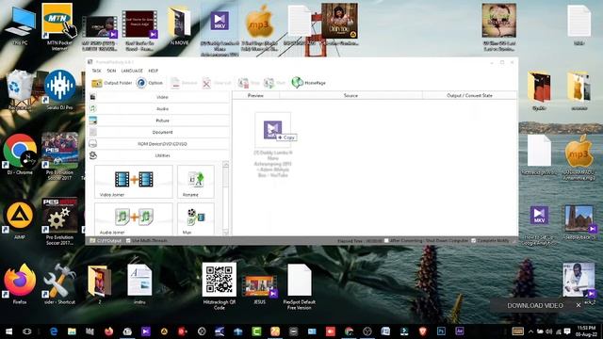The image size is (603, 339).
Task: Collapse the Utilities category
Action: tap(158, 155)
